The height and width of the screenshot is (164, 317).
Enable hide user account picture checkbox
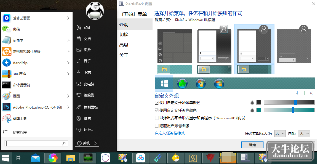coord(156,126)
